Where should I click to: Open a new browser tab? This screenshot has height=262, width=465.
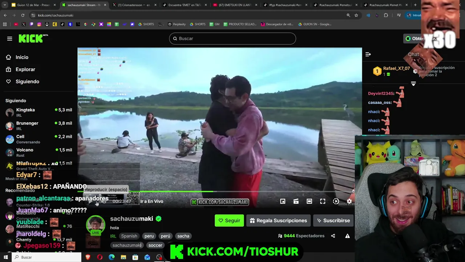coord(415,5)
